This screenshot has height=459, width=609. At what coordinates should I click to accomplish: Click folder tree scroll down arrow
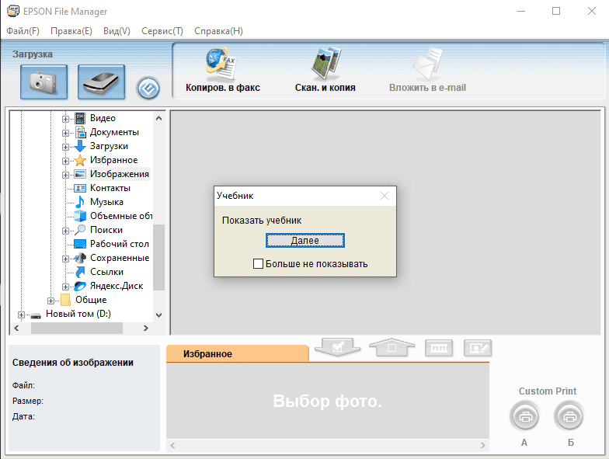158,315
